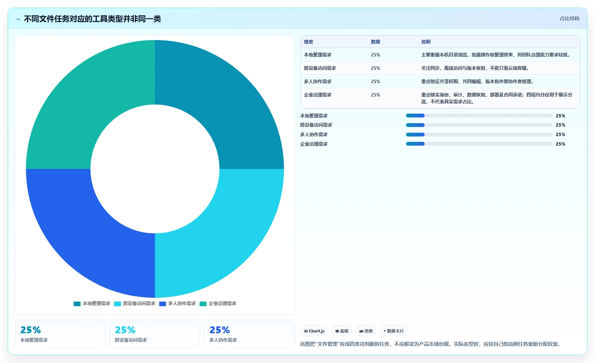Click the 企业治理需求 progress bar
The image size is (595, 363).
(479, 144)
